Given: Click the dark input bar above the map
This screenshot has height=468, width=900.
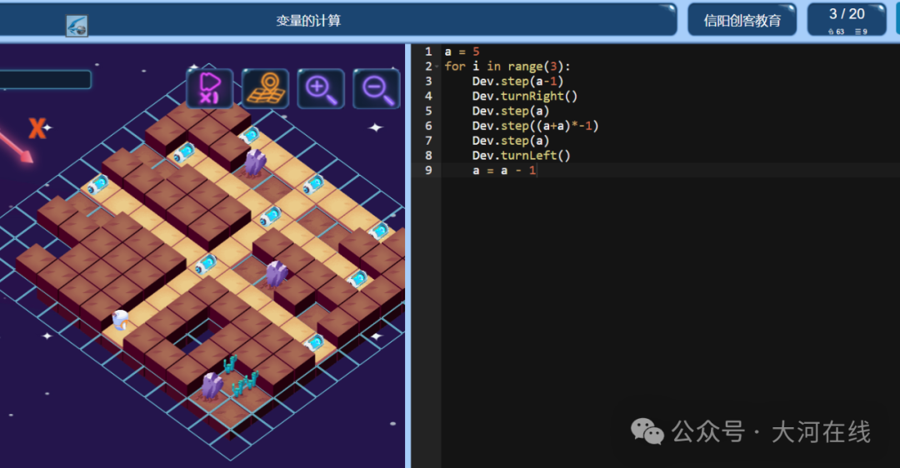Looking at the screenshot, I should 45,80.
